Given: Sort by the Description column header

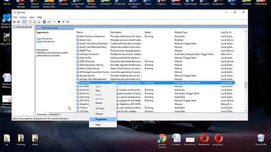Looking at the screenshot, I should tap(127, 32).
